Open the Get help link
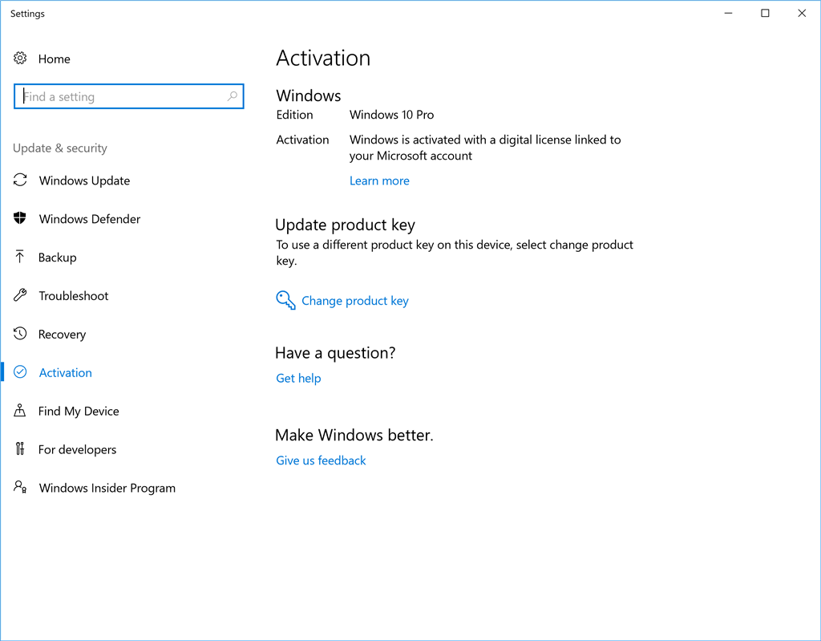The height and width of the screenshot is (641, 821). [x=298, y=379]
